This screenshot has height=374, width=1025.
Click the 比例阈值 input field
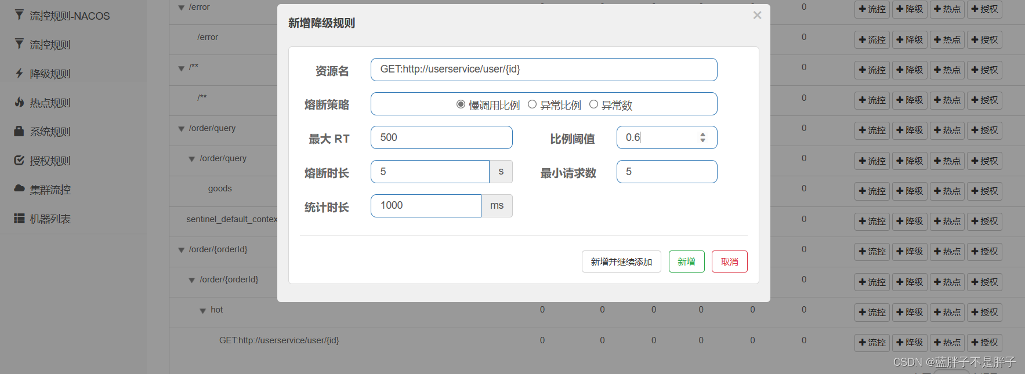(x=667, y=137)
